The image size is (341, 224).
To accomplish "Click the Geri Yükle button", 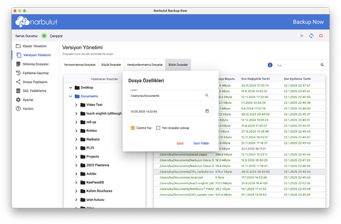I will (201, 143).
